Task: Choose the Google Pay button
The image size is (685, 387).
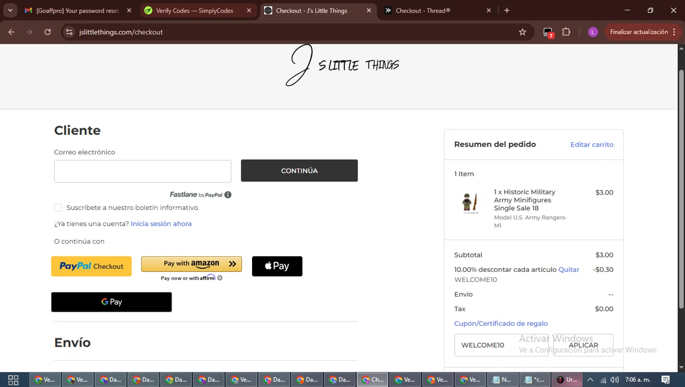Action: click(x=111, y=302)
